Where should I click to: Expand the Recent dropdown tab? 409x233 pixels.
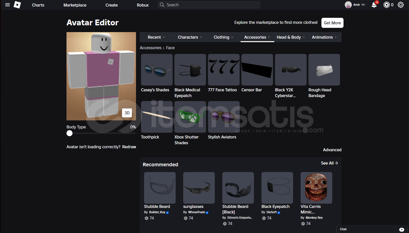pos(156,37)
